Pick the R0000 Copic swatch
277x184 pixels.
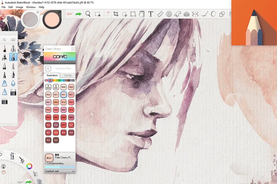tap(48, 87)
